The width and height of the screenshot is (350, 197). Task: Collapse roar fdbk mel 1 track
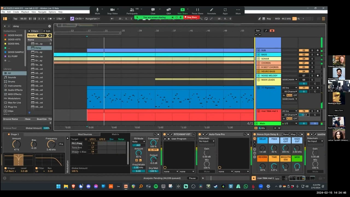coord(258,111)
